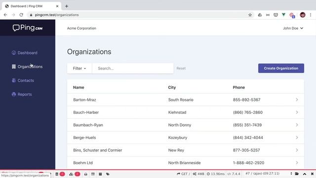Open the Vue devtools extension

[x=283, y=15]
